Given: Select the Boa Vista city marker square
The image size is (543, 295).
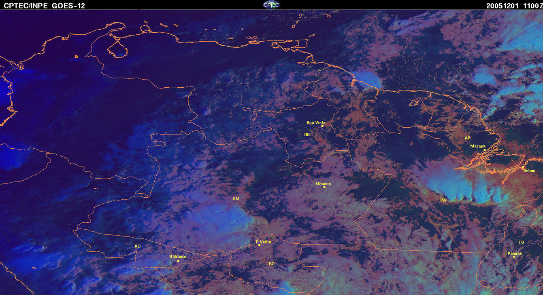Looking at the screenshot, I should pos(322,126).
